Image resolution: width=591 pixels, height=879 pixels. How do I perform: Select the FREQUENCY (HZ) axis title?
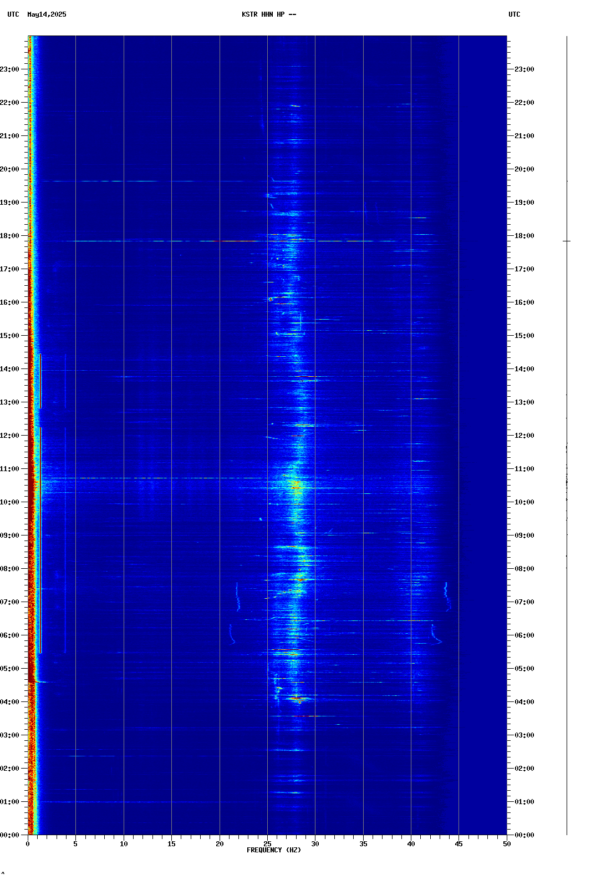click(274, 850)
